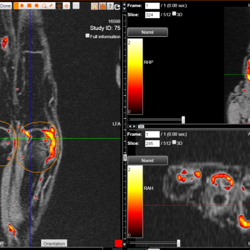Click the export share arrow icon

[x=117, y=7]
